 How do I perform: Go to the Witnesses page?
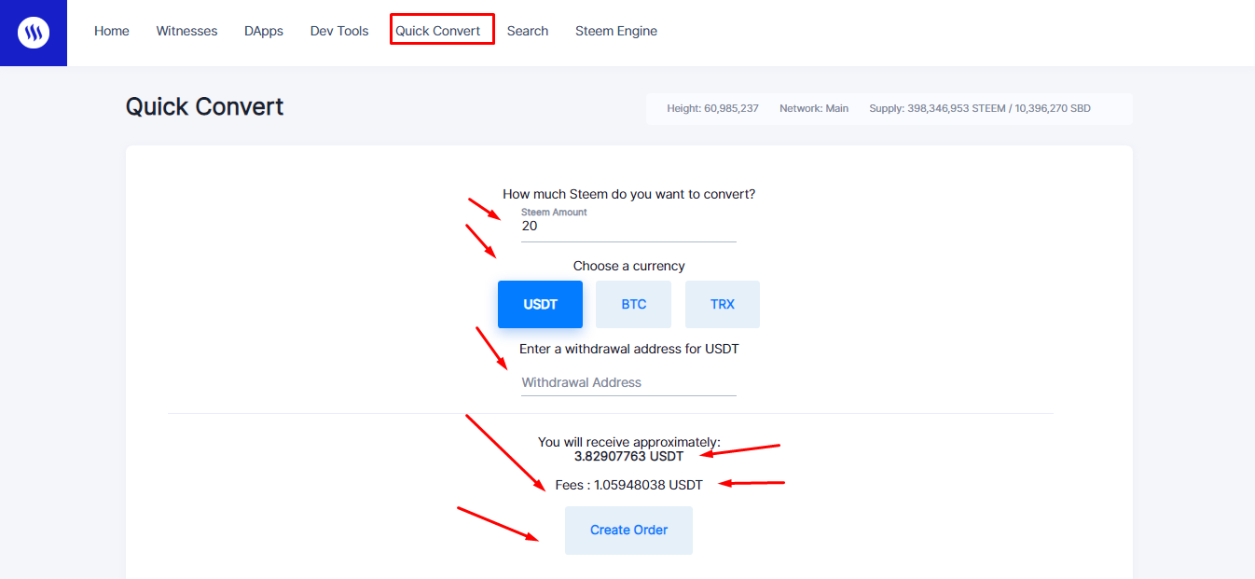186,31
